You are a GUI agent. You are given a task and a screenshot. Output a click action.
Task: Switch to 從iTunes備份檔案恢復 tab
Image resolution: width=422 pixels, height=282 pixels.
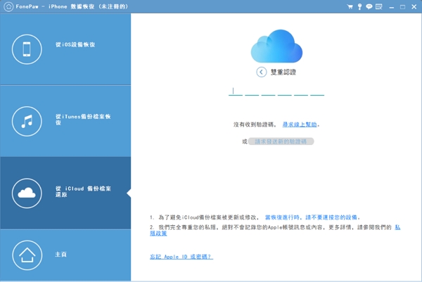pyautogui.click(x=65, y=122)
